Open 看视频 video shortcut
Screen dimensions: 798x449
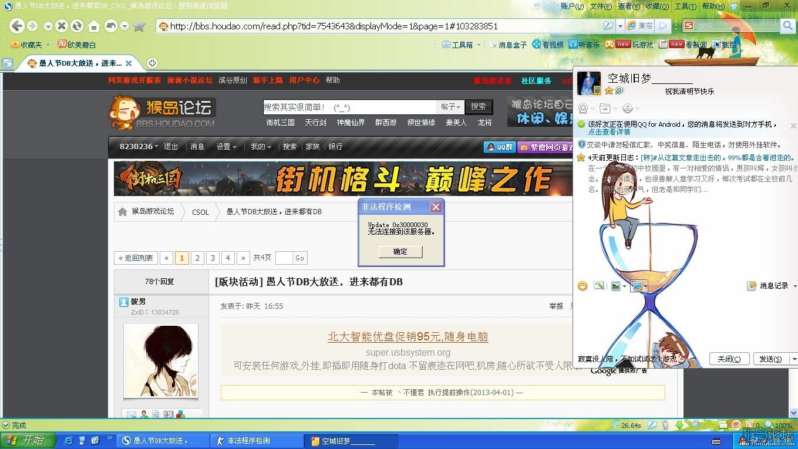click(x=548, y=45)
